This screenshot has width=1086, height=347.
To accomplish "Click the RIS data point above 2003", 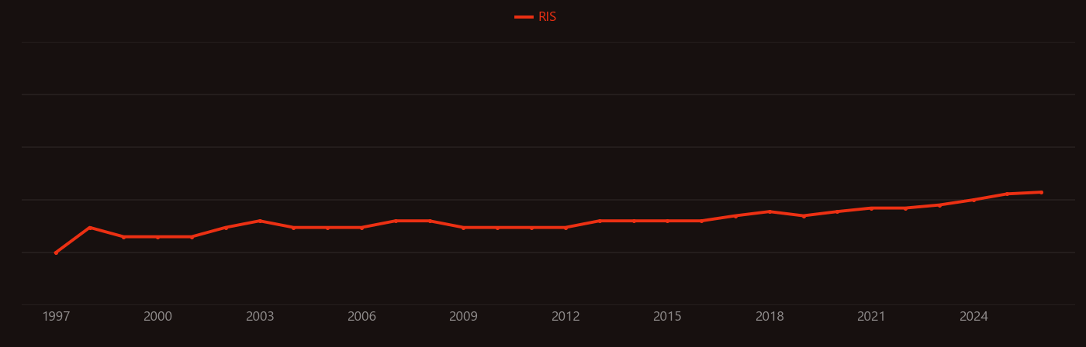I will (260, 221).
